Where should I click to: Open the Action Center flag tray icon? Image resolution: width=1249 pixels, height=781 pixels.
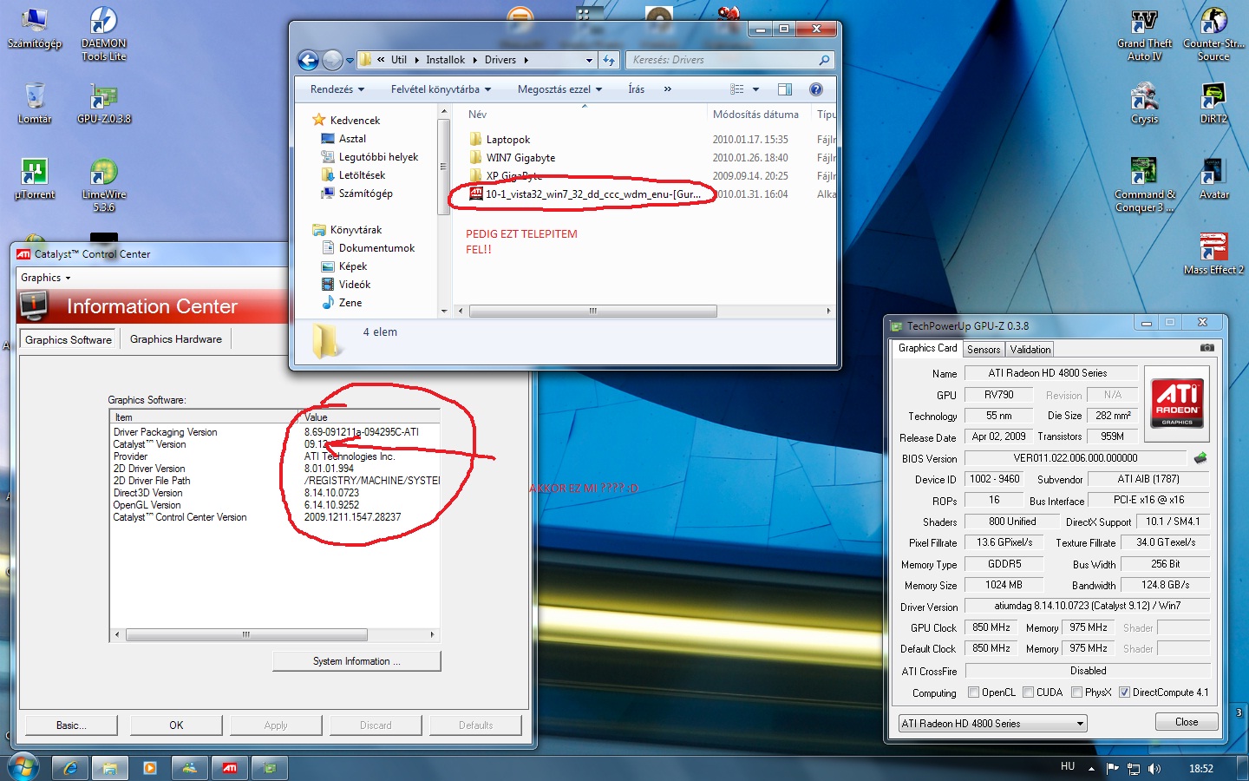click(1113, 768)
